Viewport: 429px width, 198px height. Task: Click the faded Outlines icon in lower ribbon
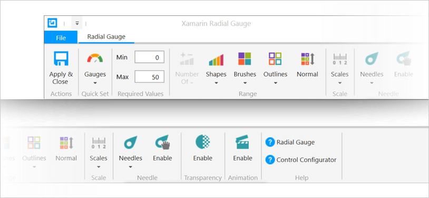pyautogui.click(x=34, y=143)
